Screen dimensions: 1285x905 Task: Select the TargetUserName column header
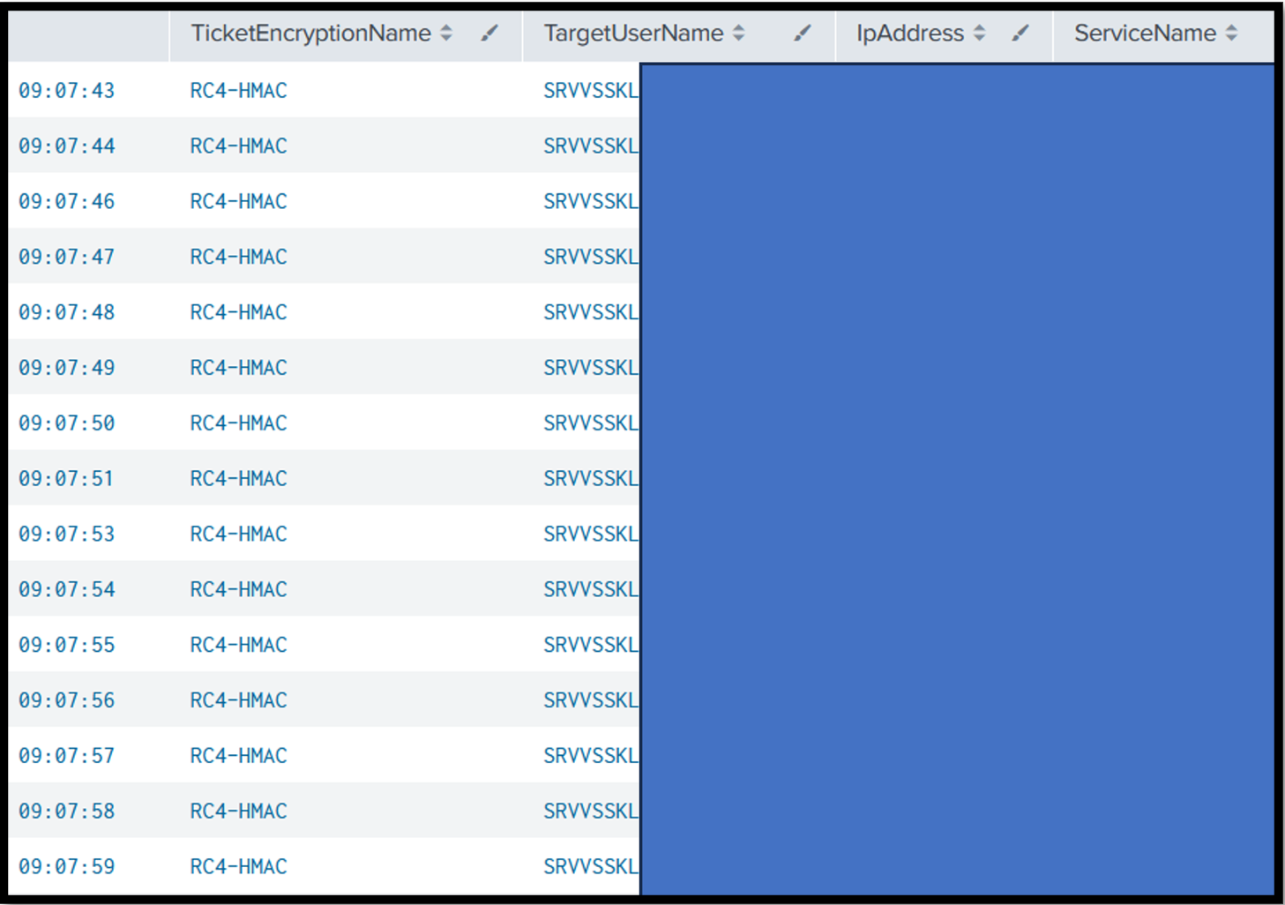[x=631, y=34]
